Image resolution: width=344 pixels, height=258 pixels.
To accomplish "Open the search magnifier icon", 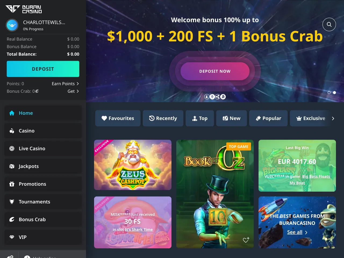I will pyautogui.click(x=329, y=24).
